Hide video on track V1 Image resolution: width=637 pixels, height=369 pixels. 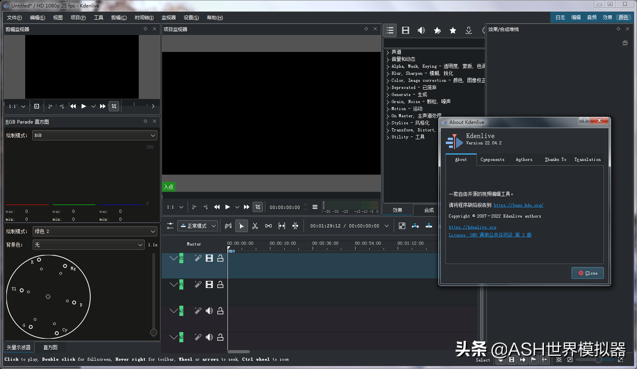point(209,284)
